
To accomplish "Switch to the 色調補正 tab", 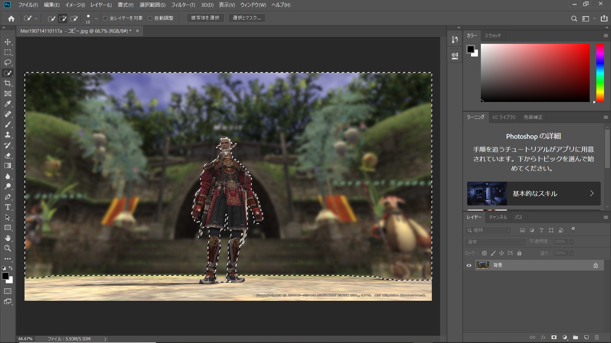I will coord(533,117).
